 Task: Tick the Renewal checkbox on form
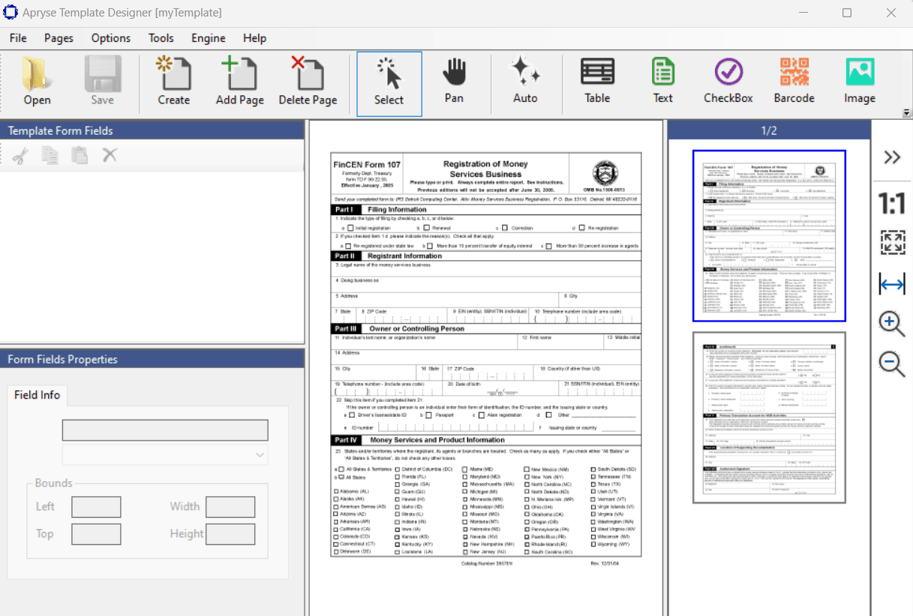[426, 228]
